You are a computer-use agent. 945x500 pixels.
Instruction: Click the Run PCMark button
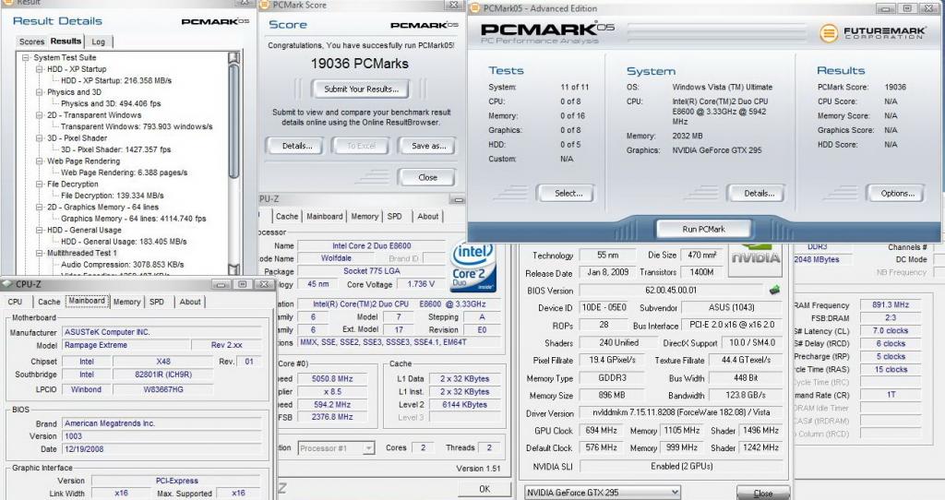pyautogui.click(x=703, y=230)
